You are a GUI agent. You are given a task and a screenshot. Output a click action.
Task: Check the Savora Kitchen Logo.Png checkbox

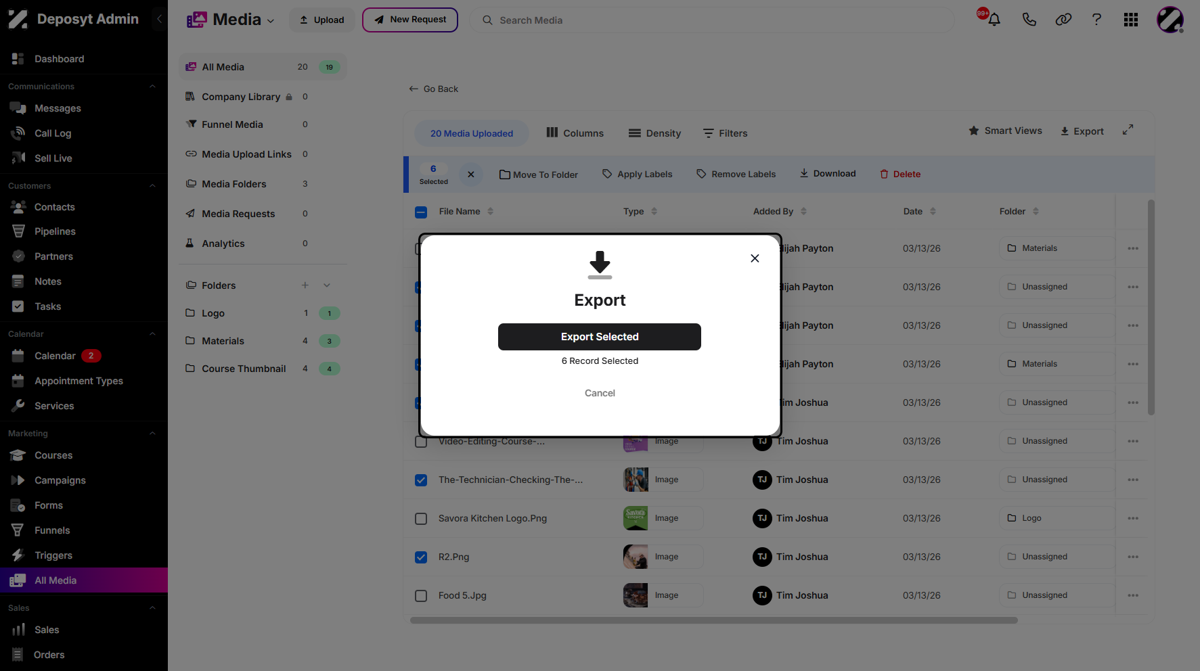click(421, 519)
